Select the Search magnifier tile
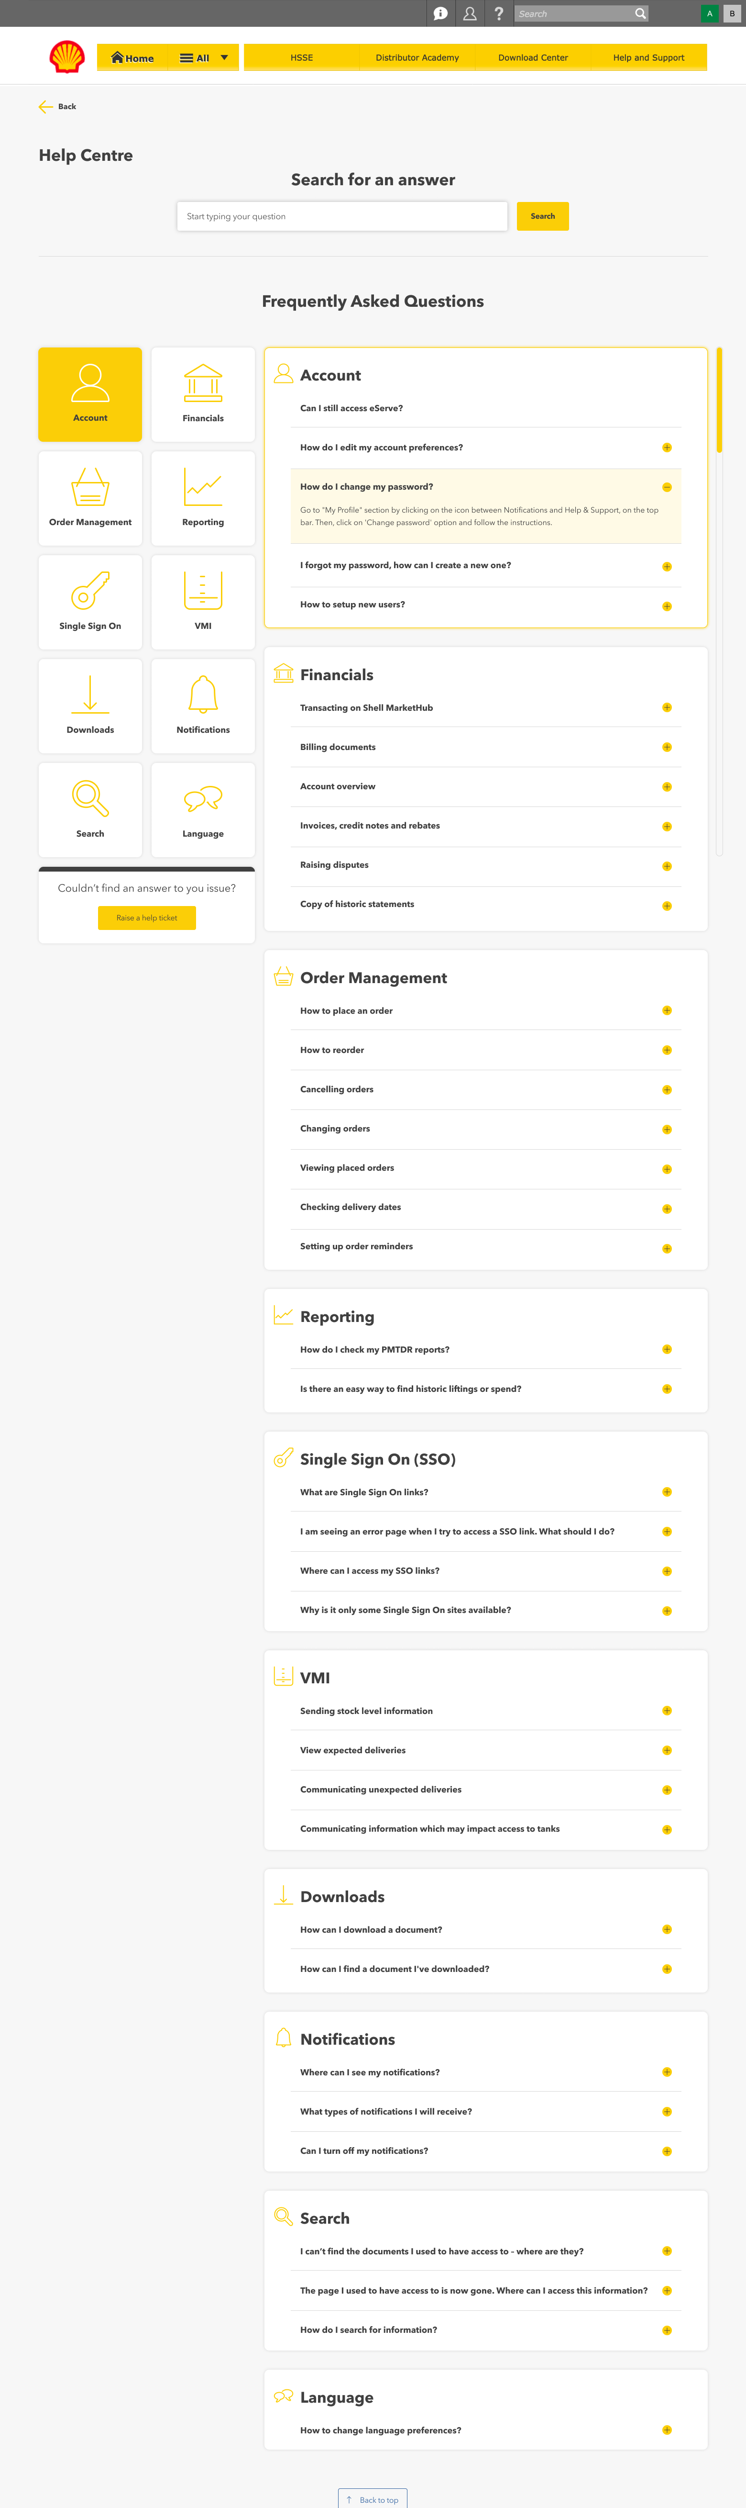 90,810
